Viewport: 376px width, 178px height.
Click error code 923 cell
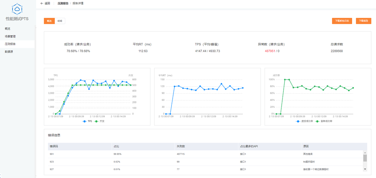pos(52,162)
